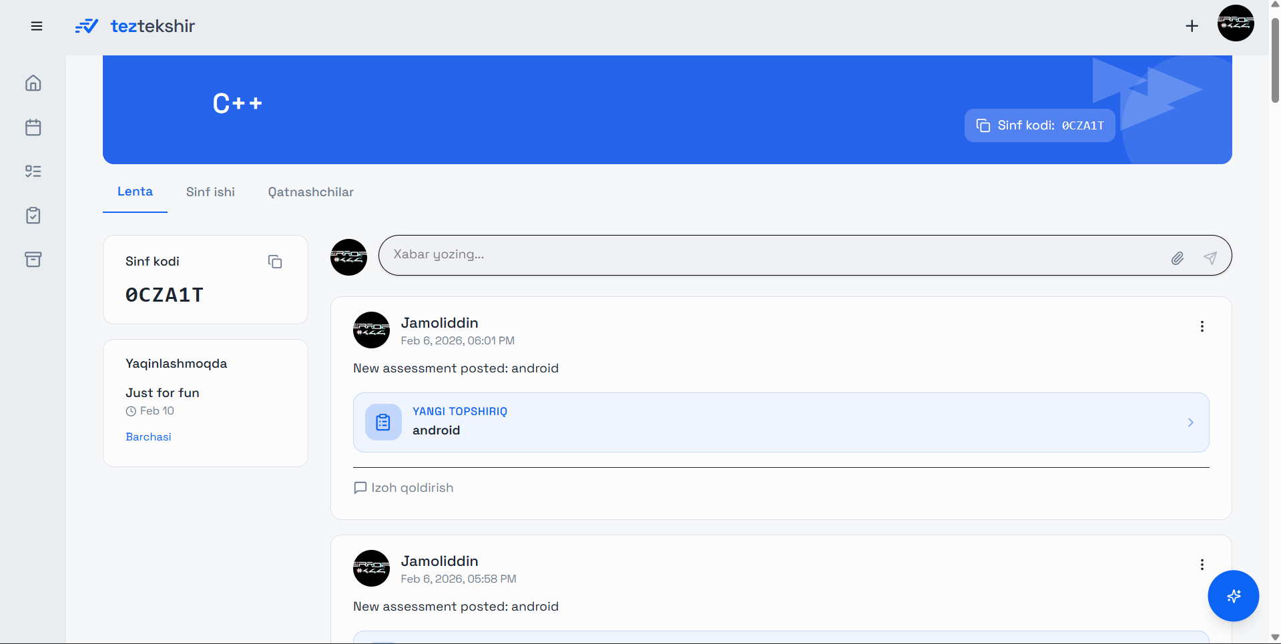Screen dimensions: 1281x644
Task: Go to Home in sidebar
Action: [33, 83]
